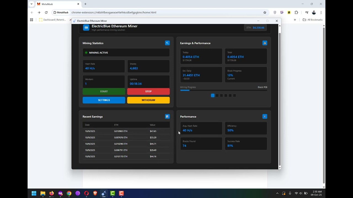This screenshot has width=353, height=198.
Task: Click the Earnings & Performance panel icon
Action: pyautogui.click(x=265, y=43)
